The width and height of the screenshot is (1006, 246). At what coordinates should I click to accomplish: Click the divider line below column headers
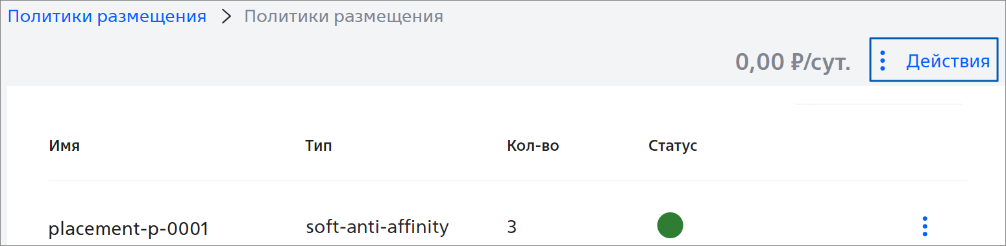point(508,180)
